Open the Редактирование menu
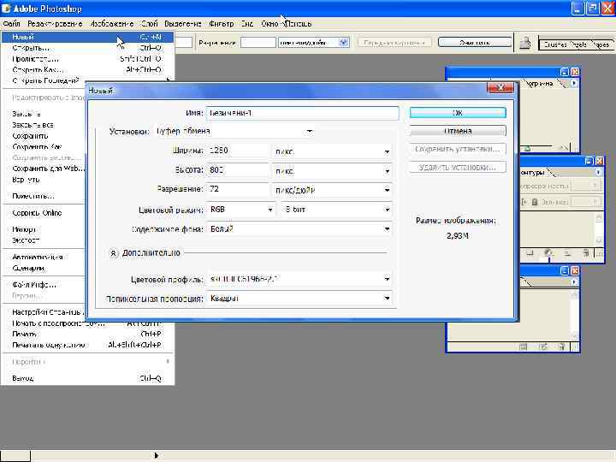The height and width of the screenshot is (462, 616). (55, 24)
